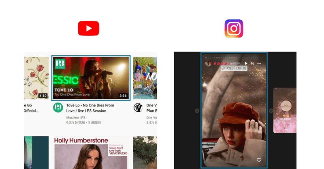Screen dimensions: 324x169
Task: Open the TAYLOR.LNK.TO link sticker
Action: pyautogui.click(x=234, y=68)
